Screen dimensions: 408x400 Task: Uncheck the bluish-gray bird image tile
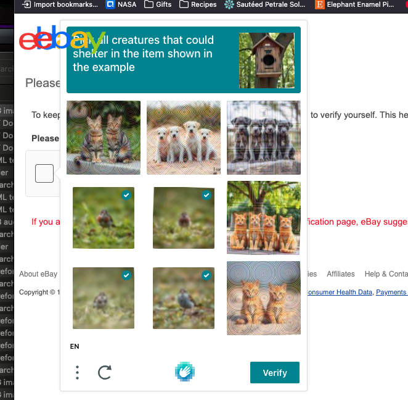pyautogui.click(x=184, y=298)
